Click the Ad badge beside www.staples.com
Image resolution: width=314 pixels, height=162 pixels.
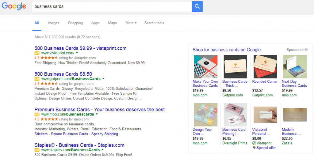37,150
